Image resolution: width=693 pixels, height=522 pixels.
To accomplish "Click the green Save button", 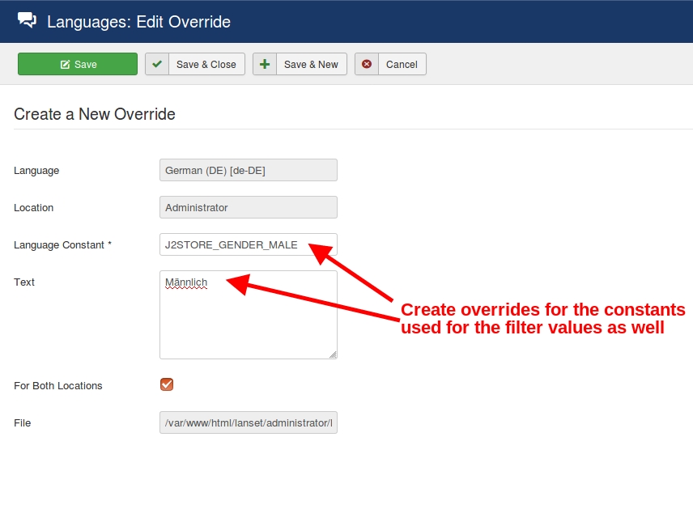I will point(78,65).
